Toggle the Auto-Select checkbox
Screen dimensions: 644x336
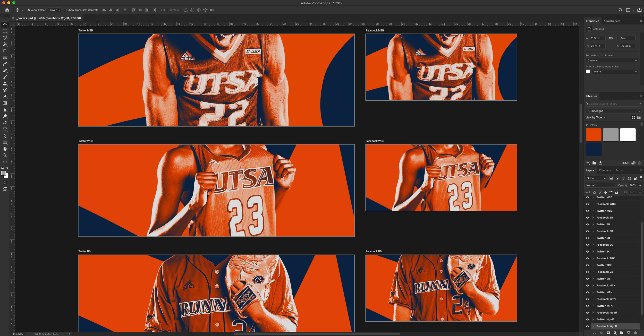click(29, 10)
